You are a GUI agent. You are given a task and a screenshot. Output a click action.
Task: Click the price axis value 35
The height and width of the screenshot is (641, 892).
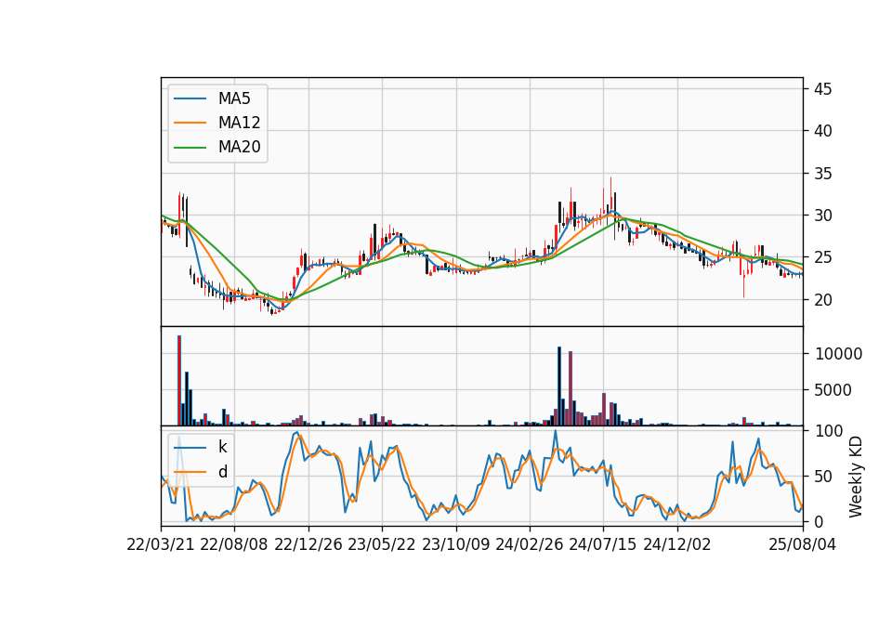pos(822,174)
